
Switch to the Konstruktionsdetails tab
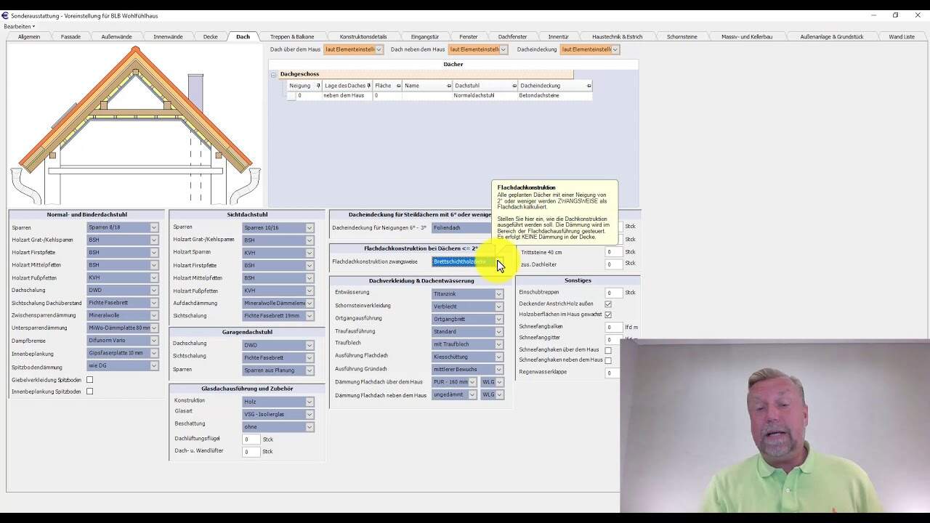pos(363,36)
